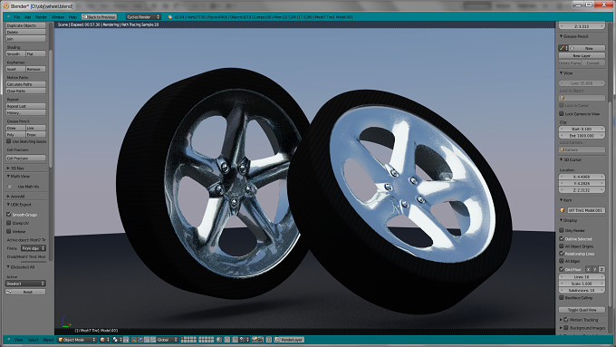This screenshot has height=347, width=616.
Task: Uncheck the Smooth Groups option
Action: tap(9, 215)
